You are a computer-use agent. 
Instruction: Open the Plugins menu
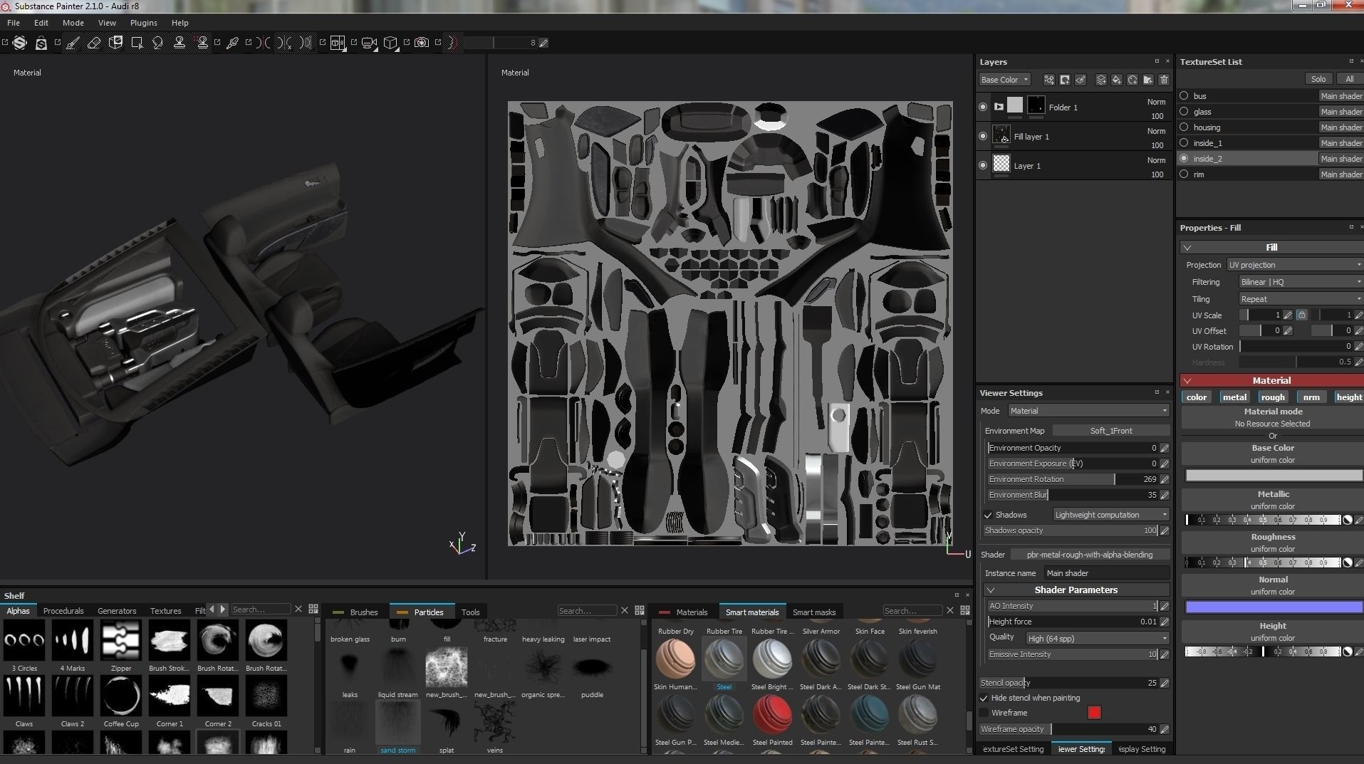point(143,23)
